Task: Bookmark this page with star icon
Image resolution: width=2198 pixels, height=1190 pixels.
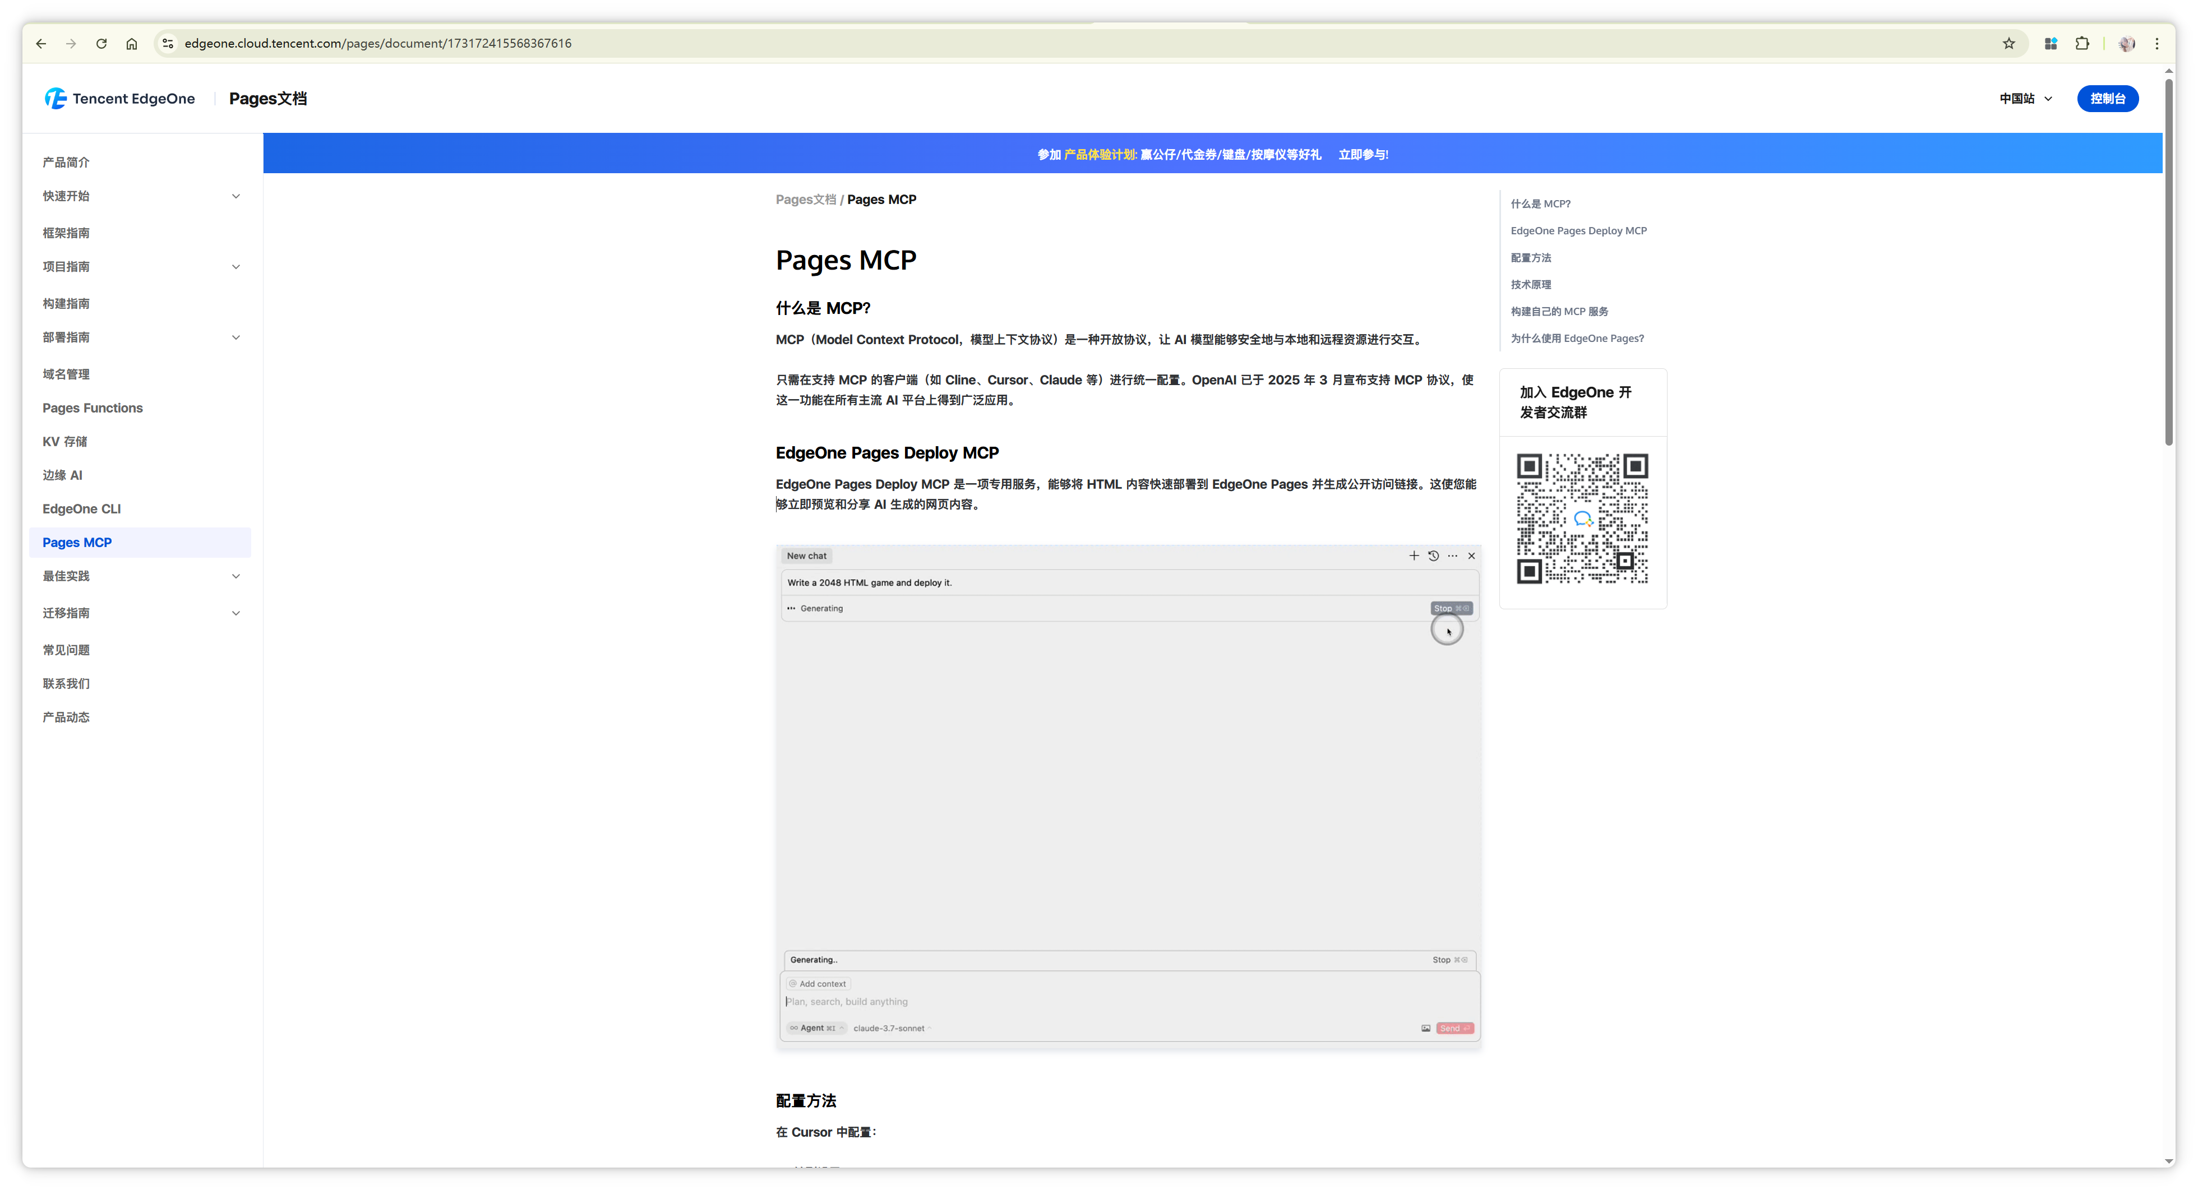Action: click(2008, 44)
